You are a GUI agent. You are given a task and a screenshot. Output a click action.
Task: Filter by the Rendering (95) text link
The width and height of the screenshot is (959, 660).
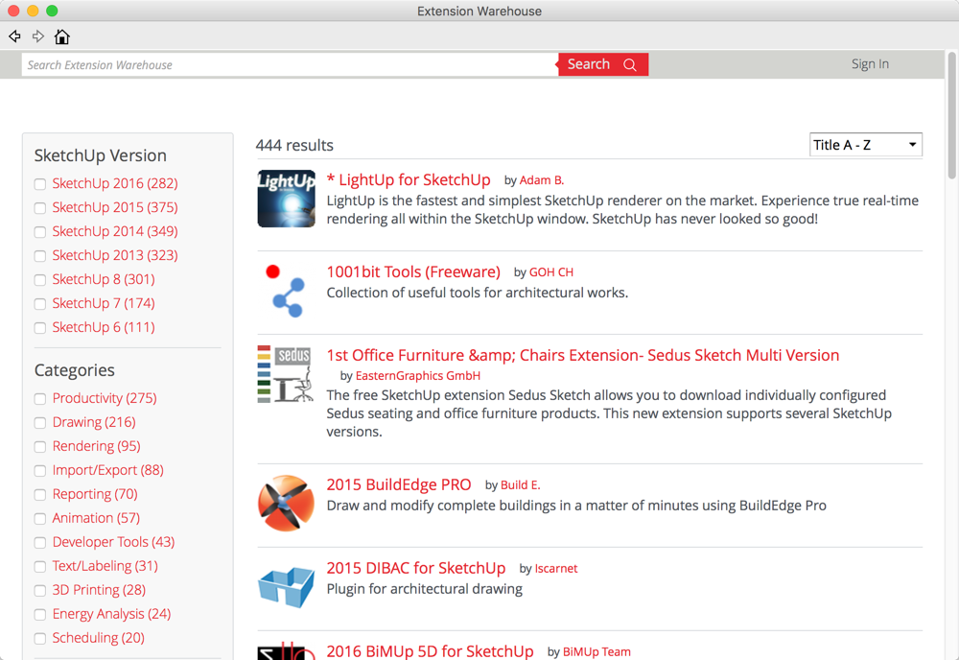pos(97,446)
